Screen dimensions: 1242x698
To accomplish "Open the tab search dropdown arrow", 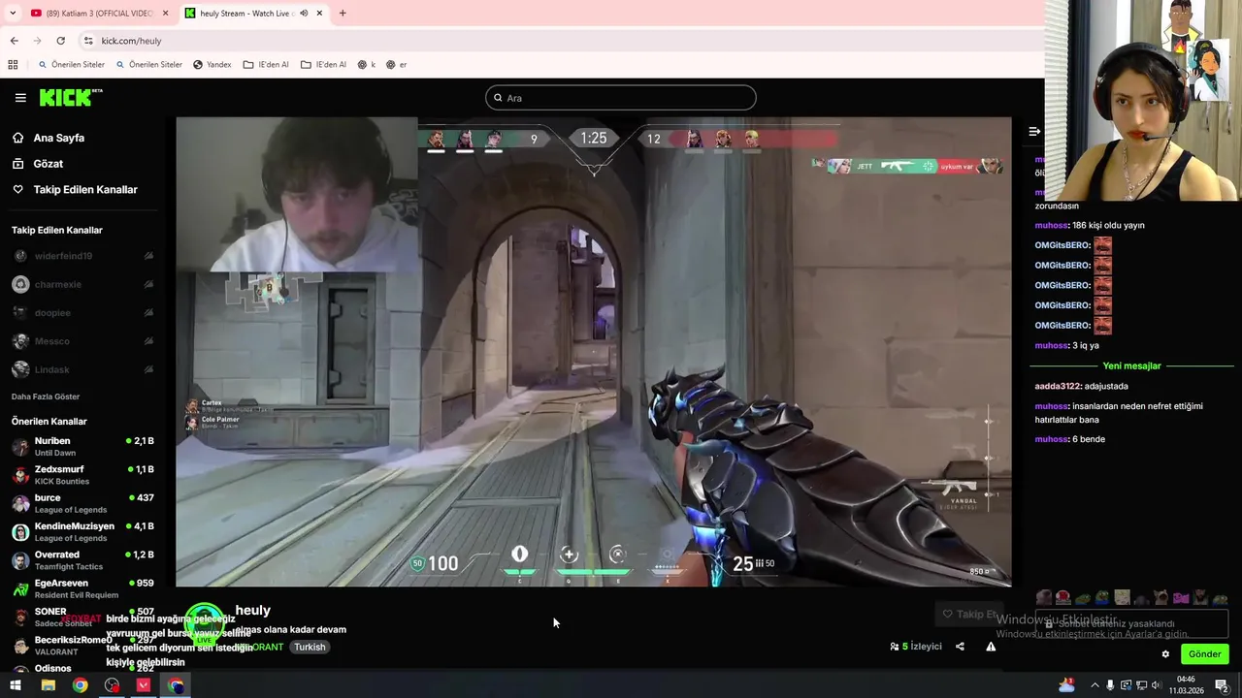I will 12,14.
